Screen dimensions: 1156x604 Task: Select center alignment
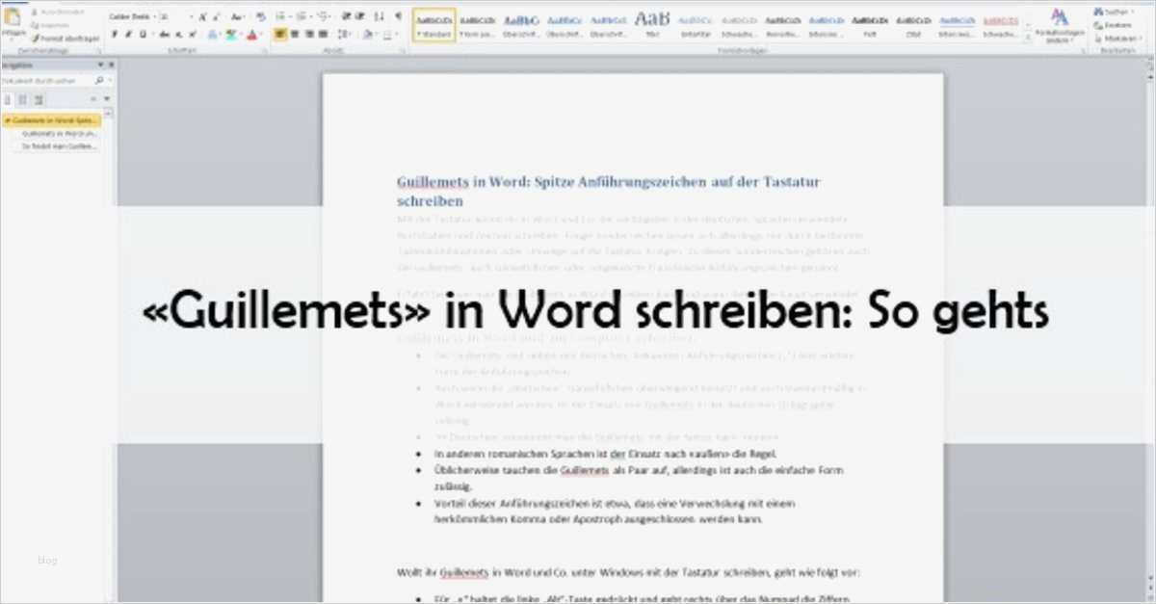click(x=296, y=35)
